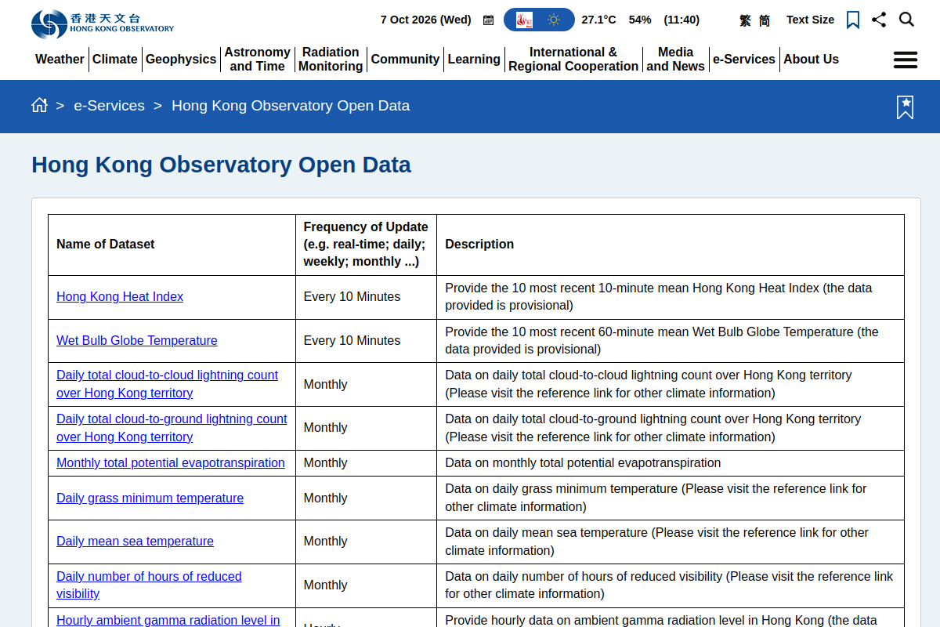This screenshot has height=627, width=940.
Task: Open the hamburger menu icon
Action: 906,60
